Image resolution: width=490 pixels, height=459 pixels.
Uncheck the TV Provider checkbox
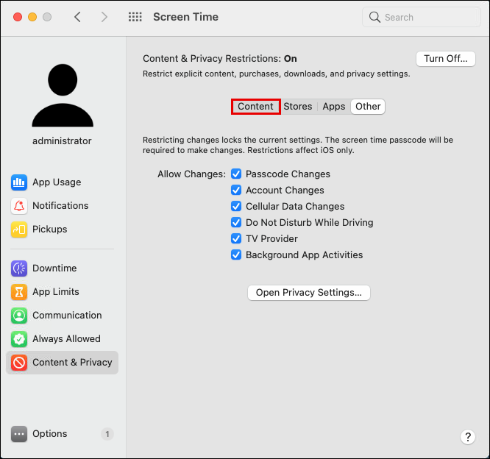(236, 239)
